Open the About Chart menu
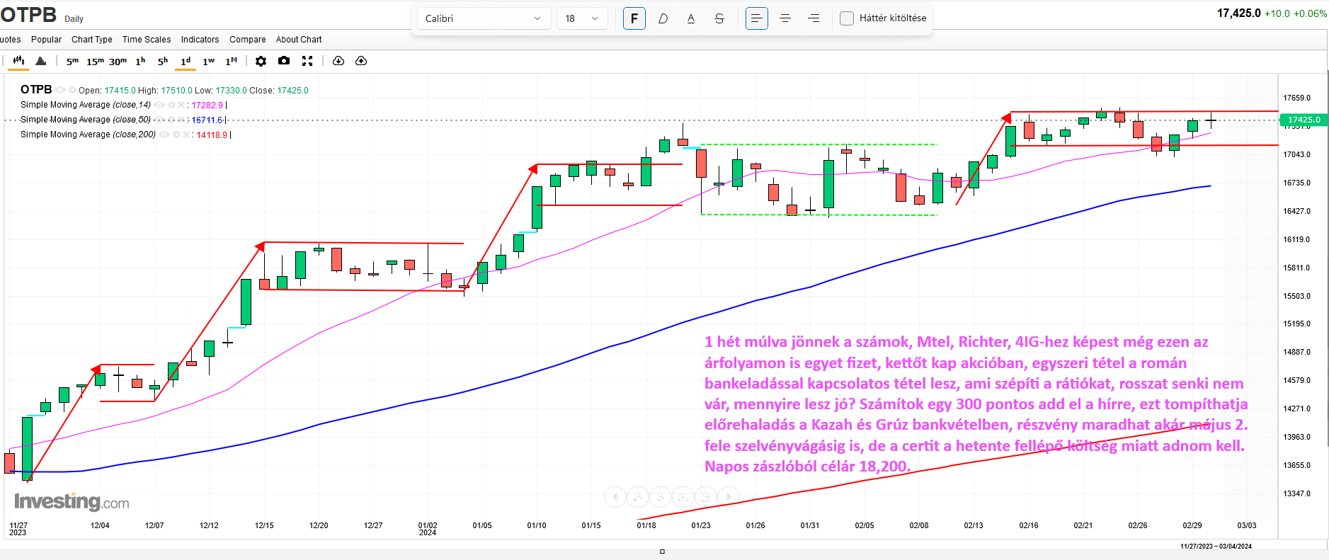The image size is (1329, 560). tap(299, 40)
